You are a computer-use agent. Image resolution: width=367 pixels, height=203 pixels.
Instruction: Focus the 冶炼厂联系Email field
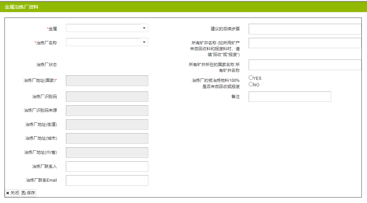click(x=107, y=180)
